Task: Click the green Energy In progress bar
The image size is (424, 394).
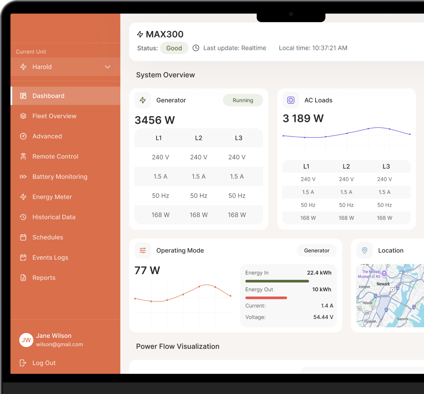Action: point(277,281)
